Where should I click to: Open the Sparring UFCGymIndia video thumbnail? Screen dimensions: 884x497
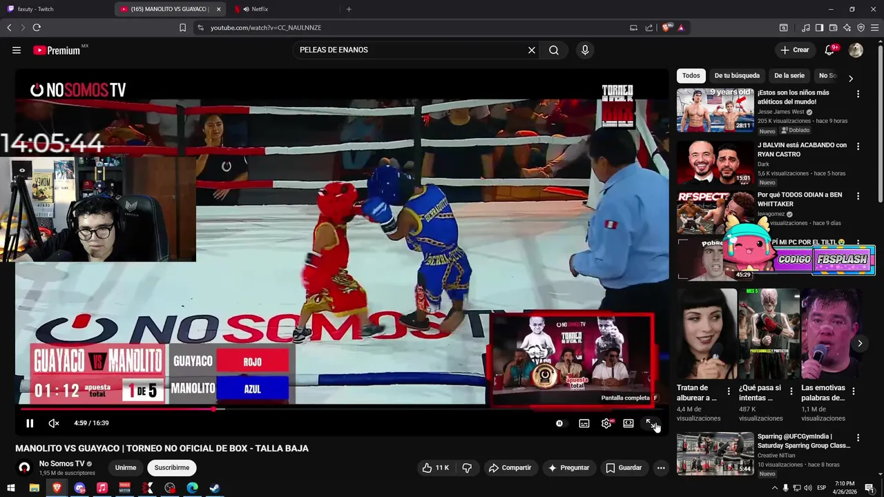(715, 454)
